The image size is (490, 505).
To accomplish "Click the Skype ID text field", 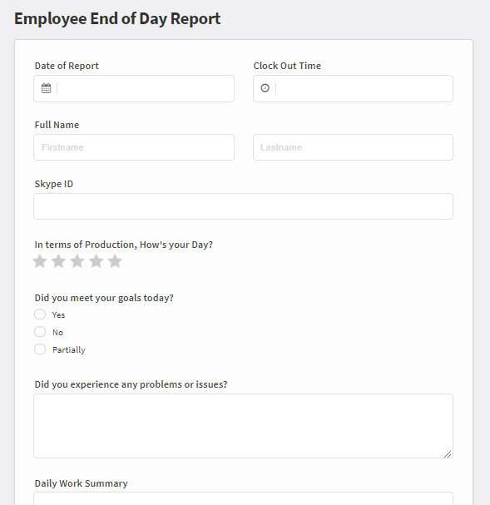I will [244, 206].
